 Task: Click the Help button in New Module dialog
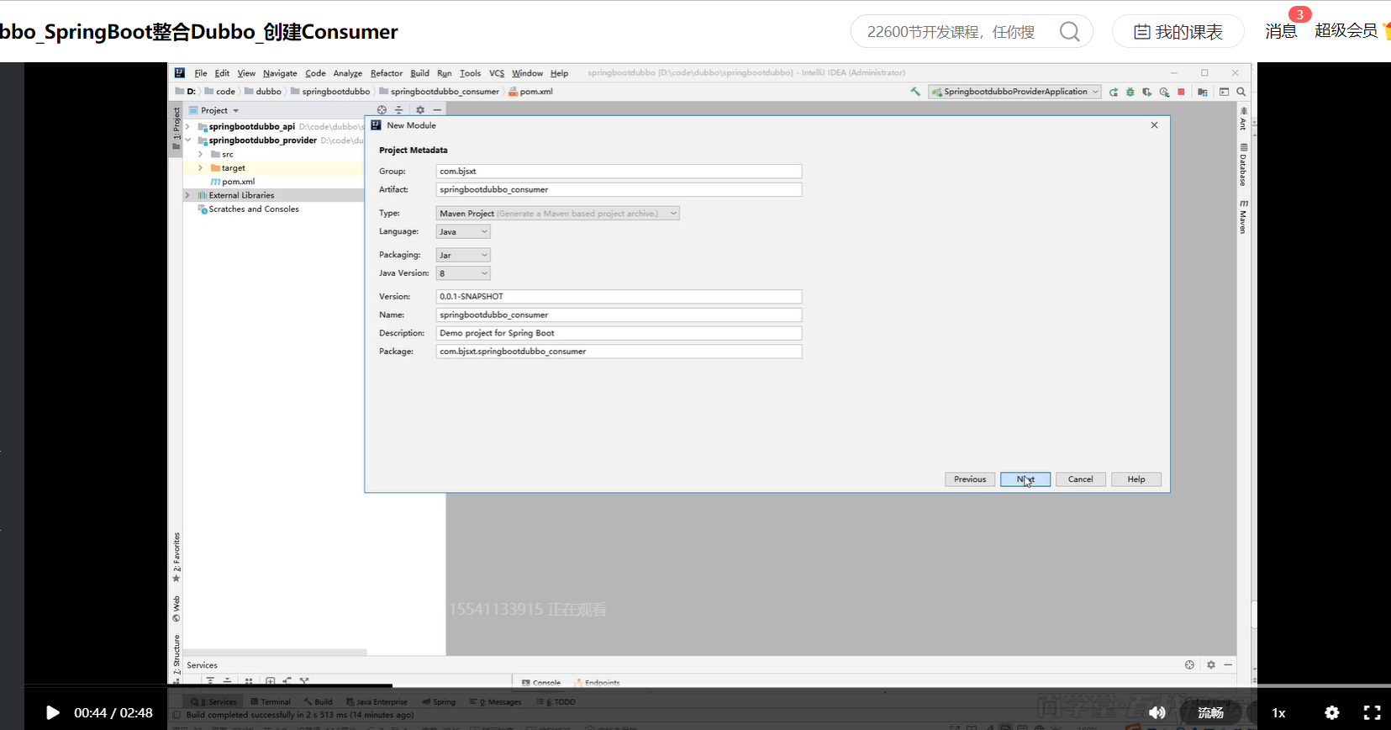[x=1136, y=479]
